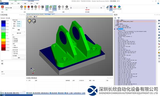
Task: Click the gray pause simulation button
Action: pyautogui.click(x=63, y=7)
